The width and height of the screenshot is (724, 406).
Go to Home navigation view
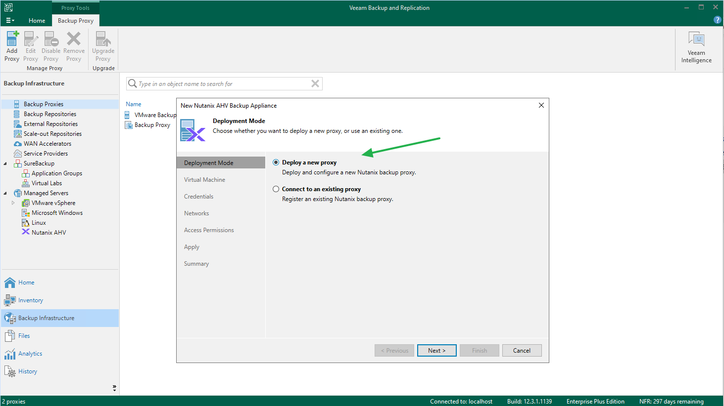coord(59,283)
